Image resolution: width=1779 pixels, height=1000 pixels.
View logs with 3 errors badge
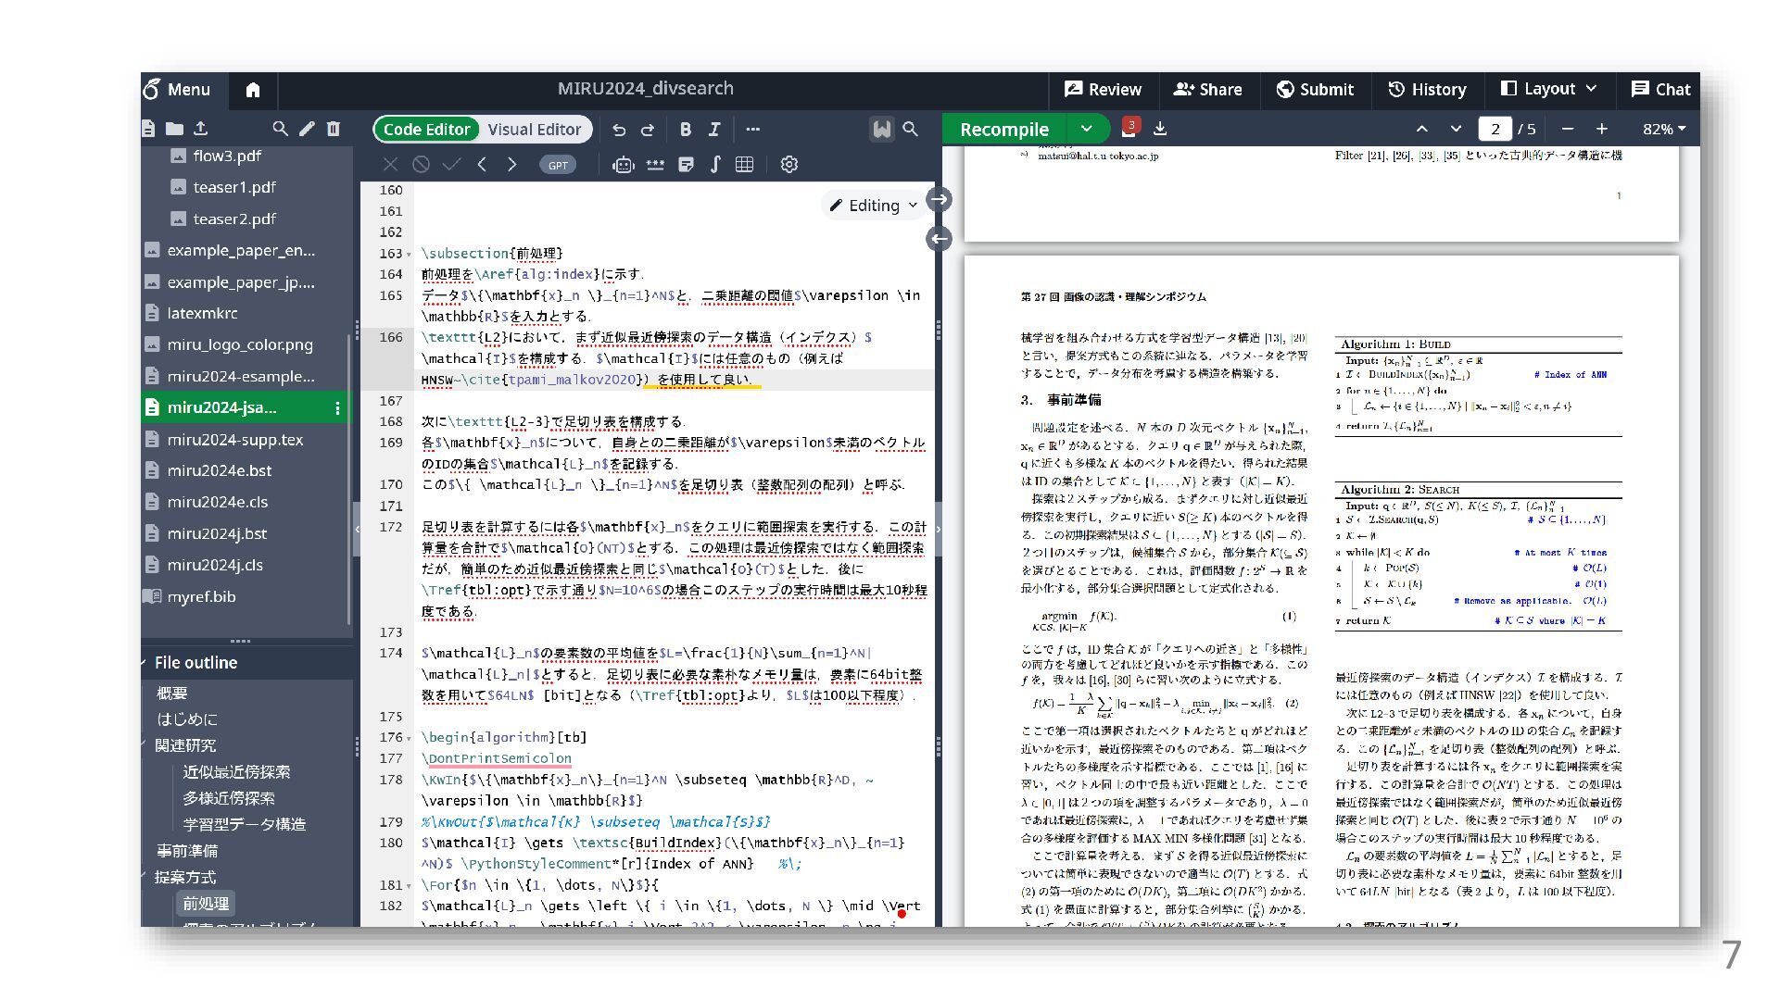(x=1129, y=128)
